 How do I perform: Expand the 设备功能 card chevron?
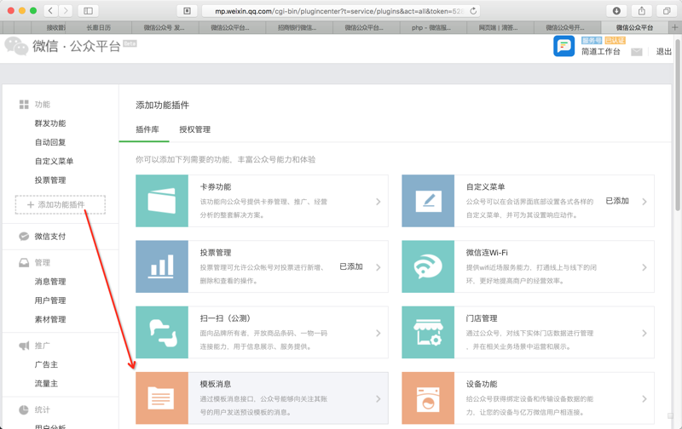(644, 398)
